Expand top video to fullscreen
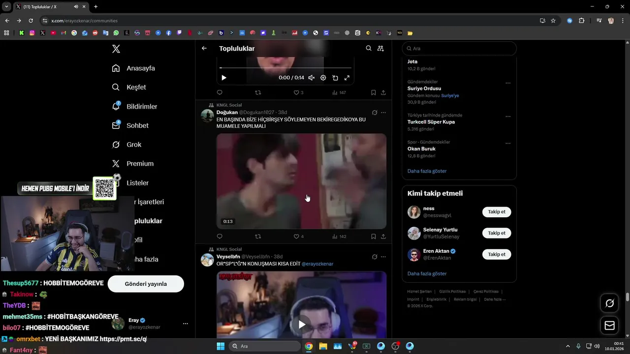This screenshot has width=630, height=354. tap(347, 78)
